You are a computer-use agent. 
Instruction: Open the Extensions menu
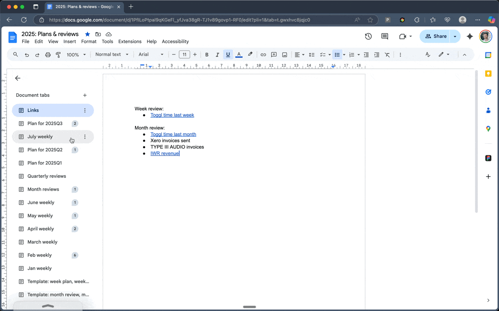point(130,42)
